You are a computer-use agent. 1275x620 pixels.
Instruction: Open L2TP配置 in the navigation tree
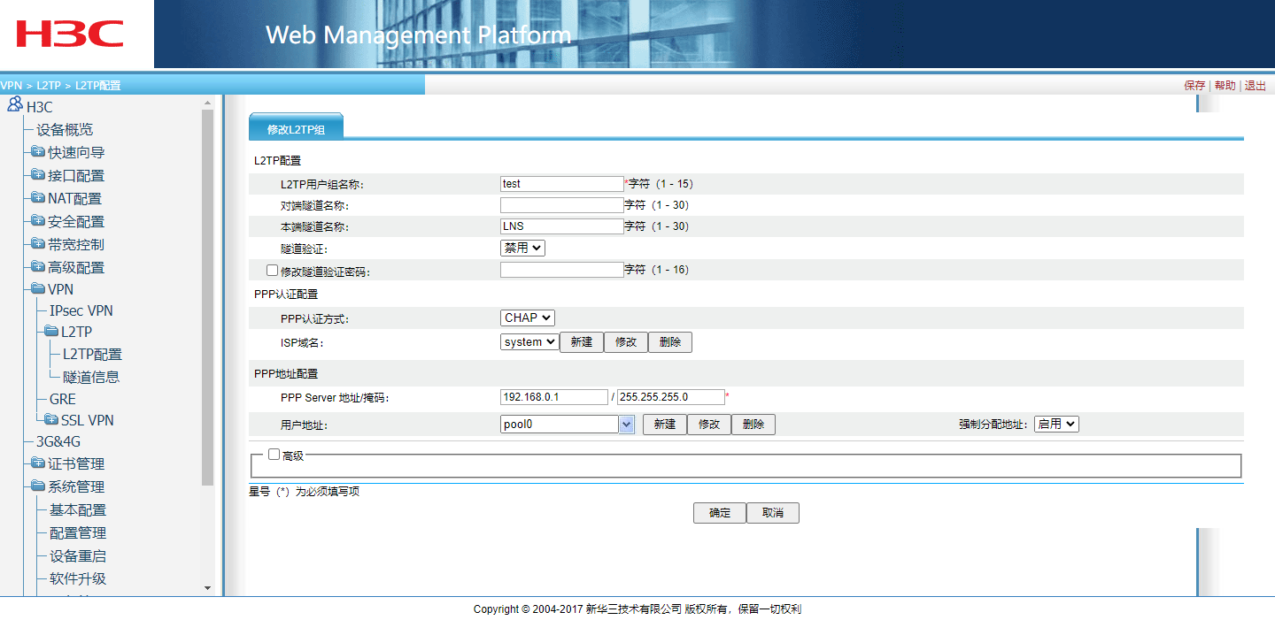click(92, 354)
